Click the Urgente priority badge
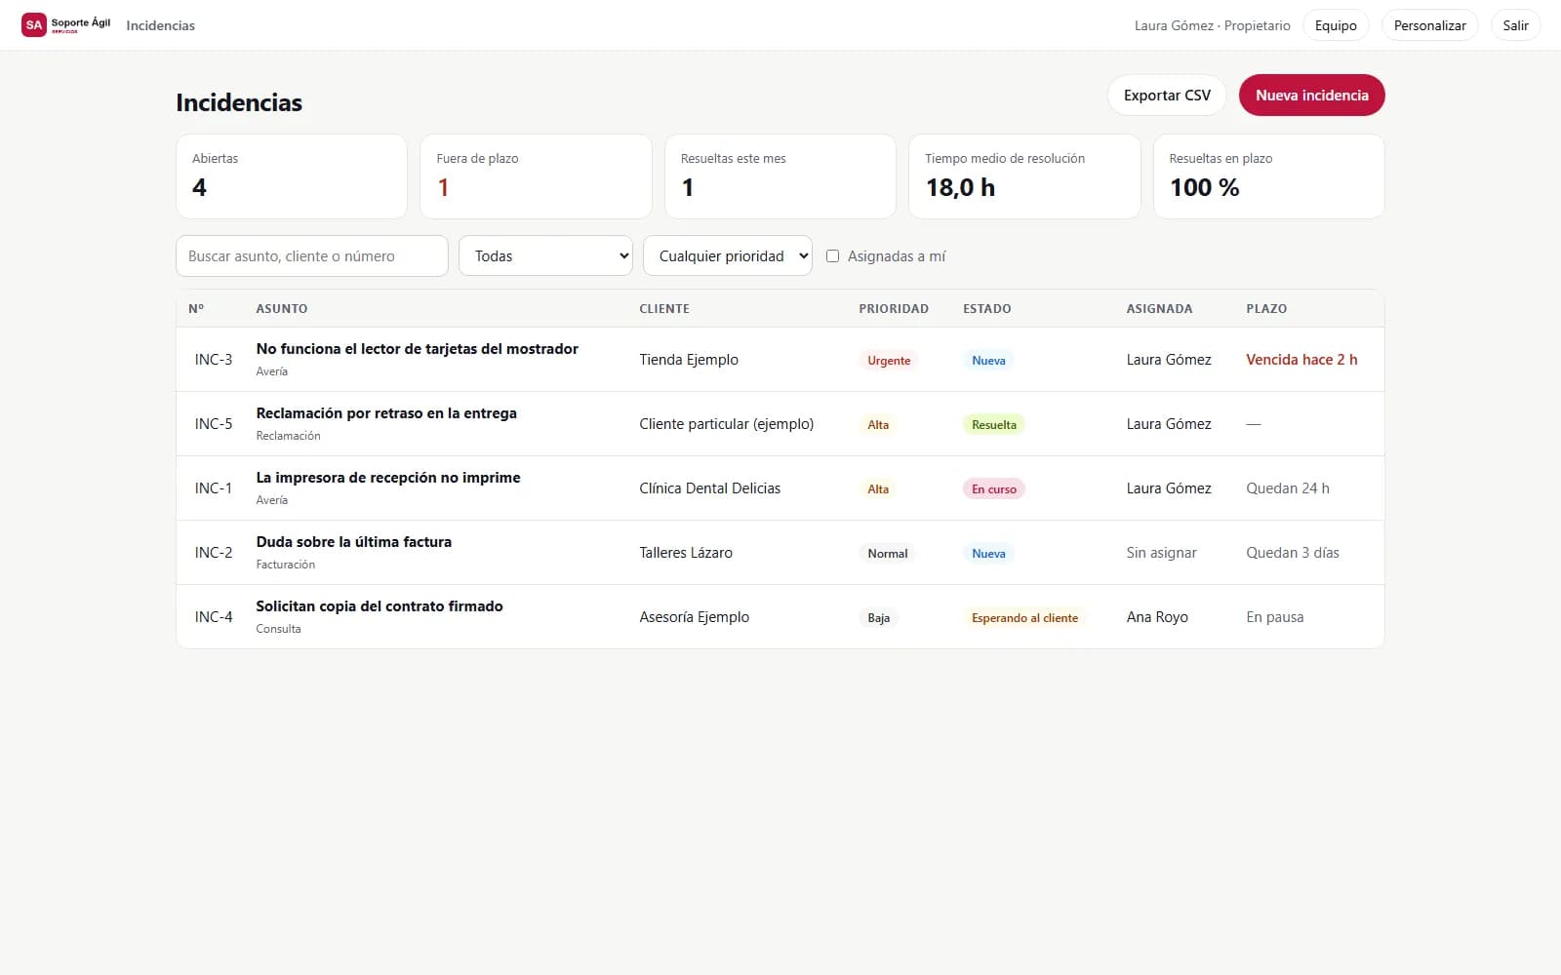The height and width of the screenshot is (975, 1561). coord(889,361)
